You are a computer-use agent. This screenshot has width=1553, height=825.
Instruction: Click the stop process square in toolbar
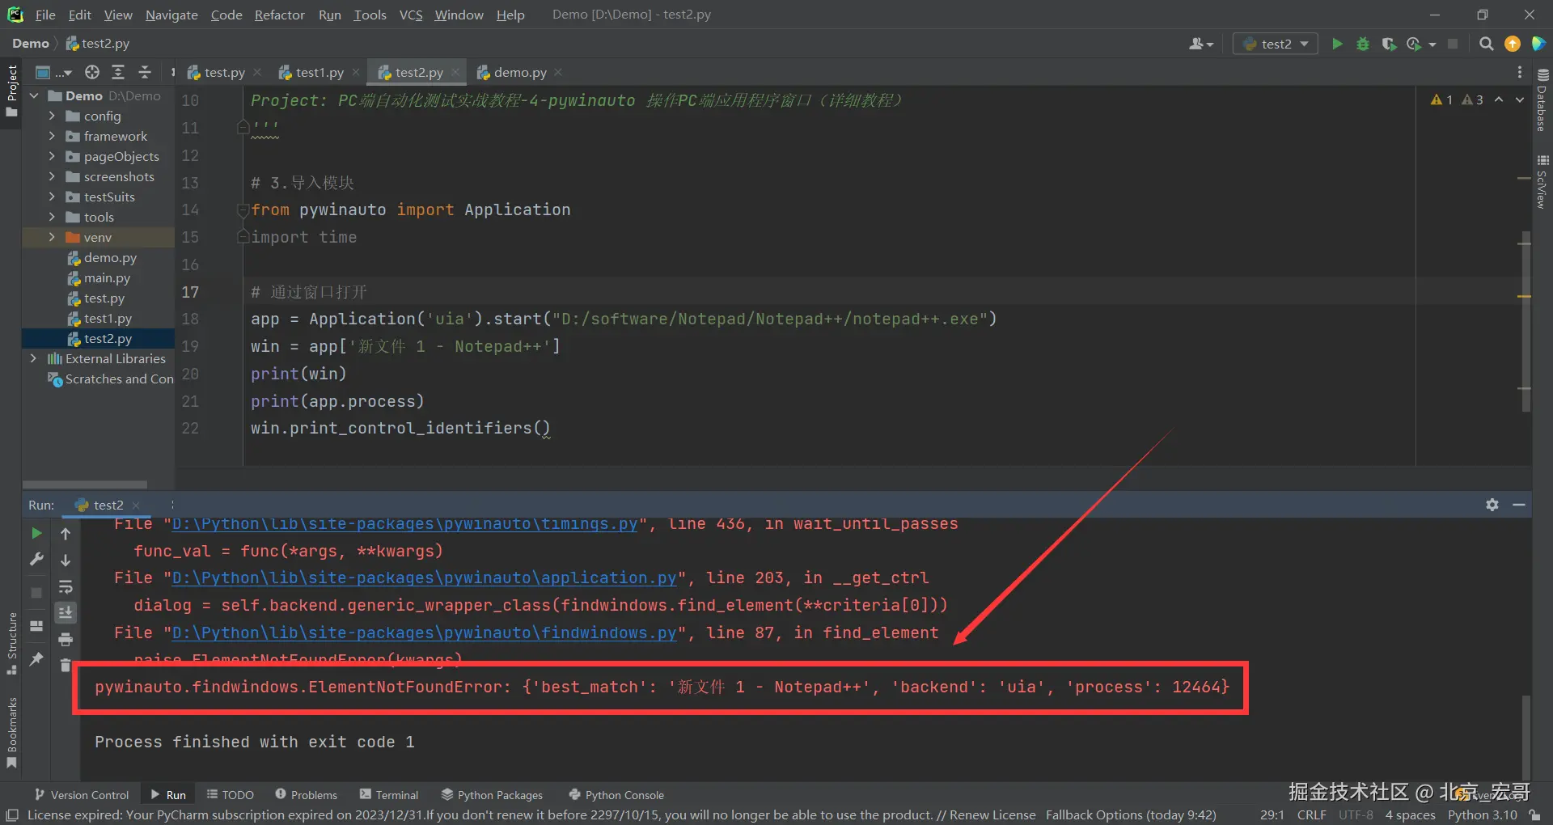point(1453,44)
